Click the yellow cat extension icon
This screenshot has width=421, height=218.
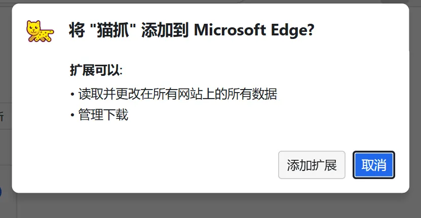(40, 31)
